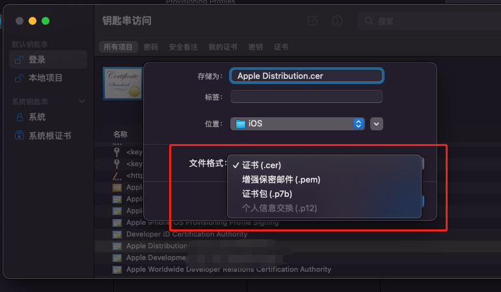
Task: Choose the 证书 (.cer) file format option
Action: coord(262,165)
